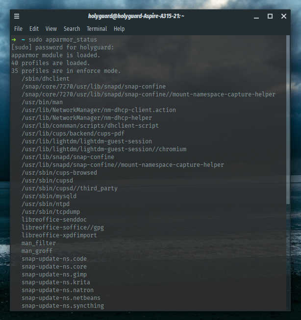The image size is (301, 320).
Task: Click the 'snap-update-ns.natron' line
Action: point(58,290)
